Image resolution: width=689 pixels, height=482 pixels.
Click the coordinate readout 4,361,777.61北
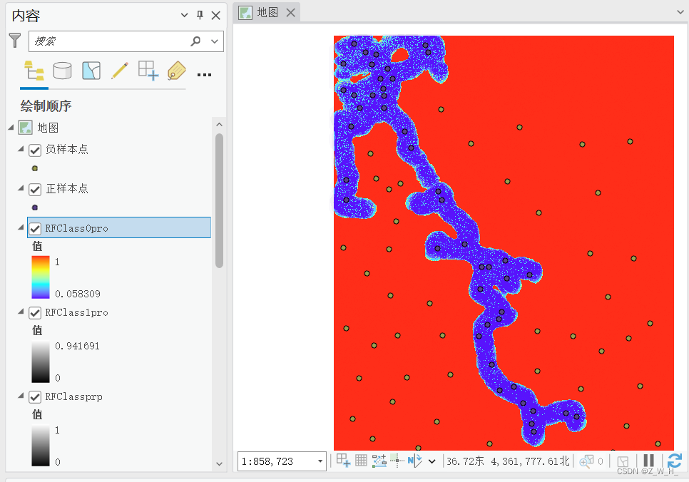click(530, 461)
